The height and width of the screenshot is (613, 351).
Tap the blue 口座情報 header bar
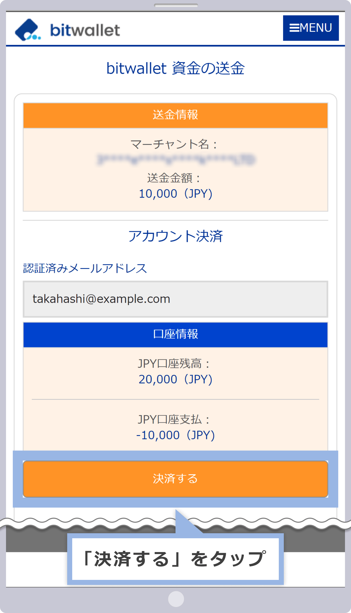175,335
